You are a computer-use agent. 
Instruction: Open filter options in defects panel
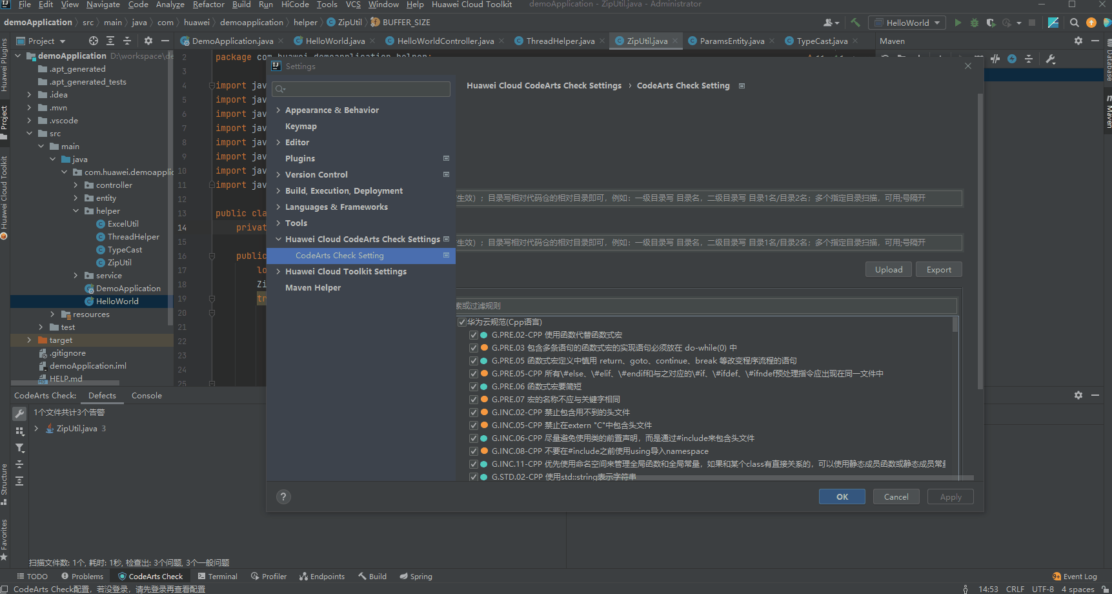click(19, 447)
